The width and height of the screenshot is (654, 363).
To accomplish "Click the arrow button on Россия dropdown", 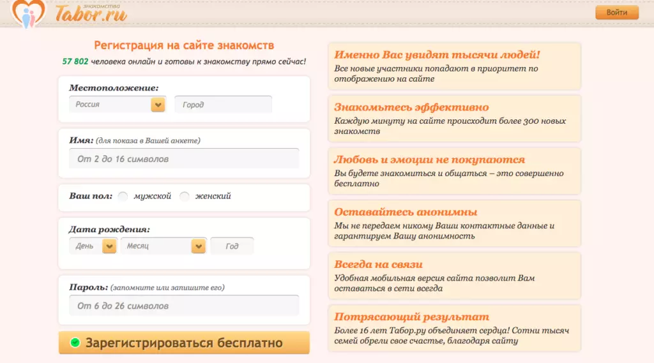I will (x=158, y=105).
